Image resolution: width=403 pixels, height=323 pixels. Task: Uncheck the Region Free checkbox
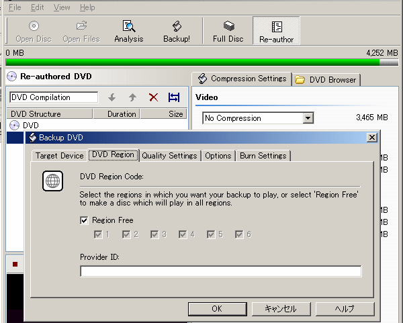(84, 220)
